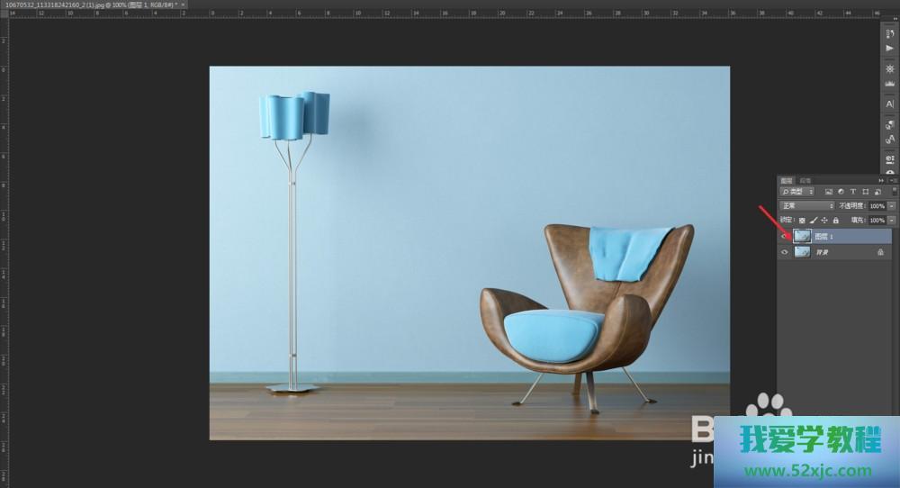
Task: Expand the 不透明度 opacity slider arrow
Action: point(891,206)
